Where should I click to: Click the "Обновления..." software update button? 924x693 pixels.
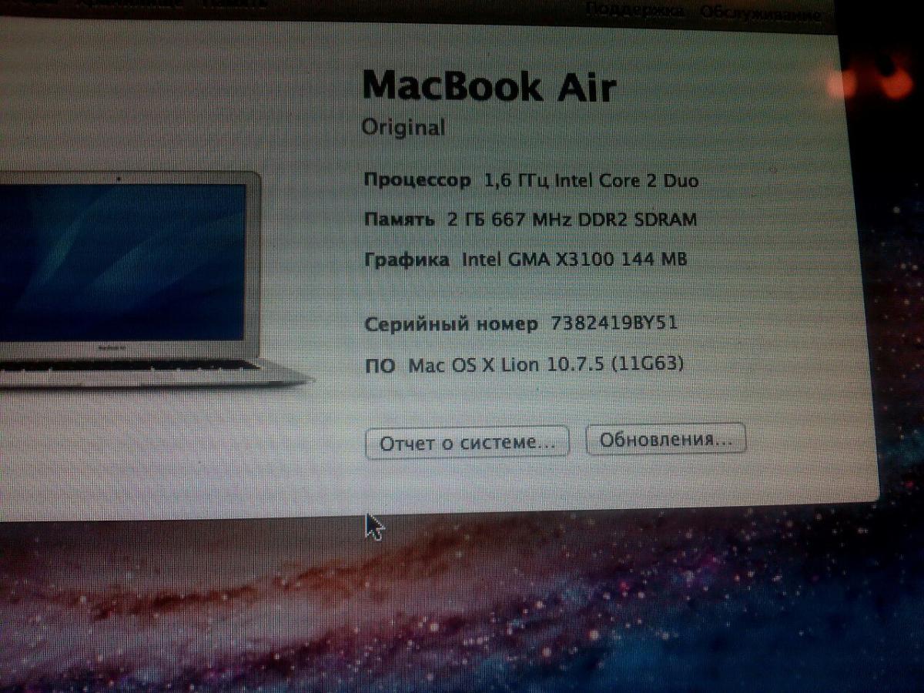tap(665, 440)
